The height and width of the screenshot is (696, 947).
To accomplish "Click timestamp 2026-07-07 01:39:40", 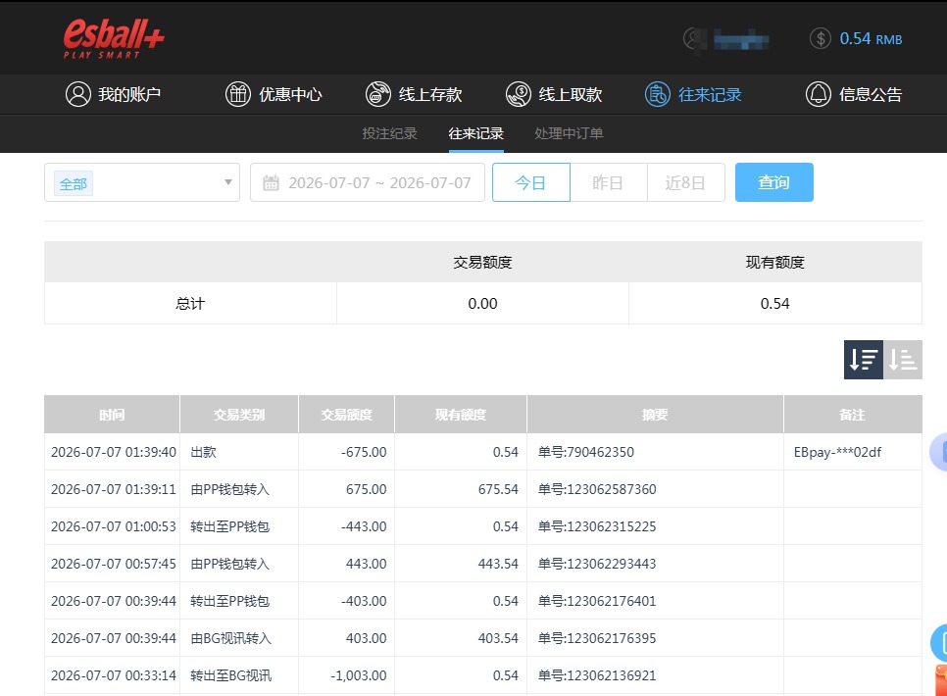I will click(x=114, y=452).
